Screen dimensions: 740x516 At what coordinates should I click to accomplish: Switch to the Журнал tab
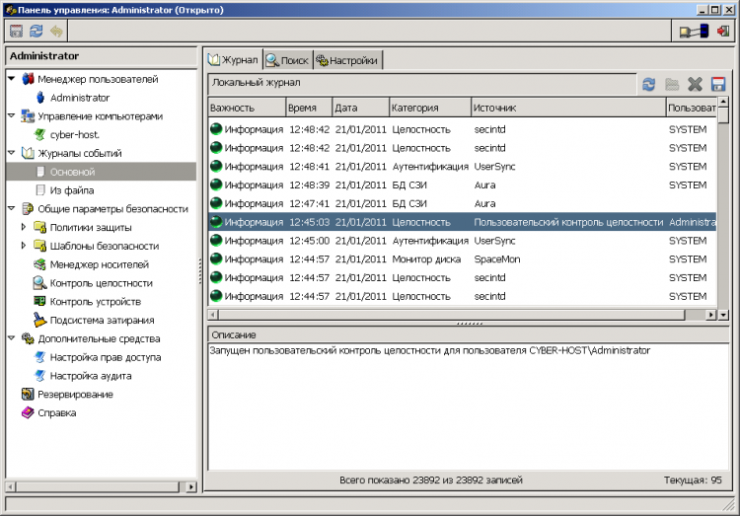(x=234, y=60)
